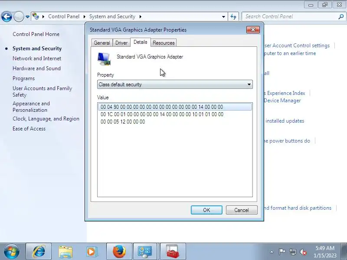Click the search magnifier icon
The width and height of the screenshot is (347, 260).
(x=341, y=16)
